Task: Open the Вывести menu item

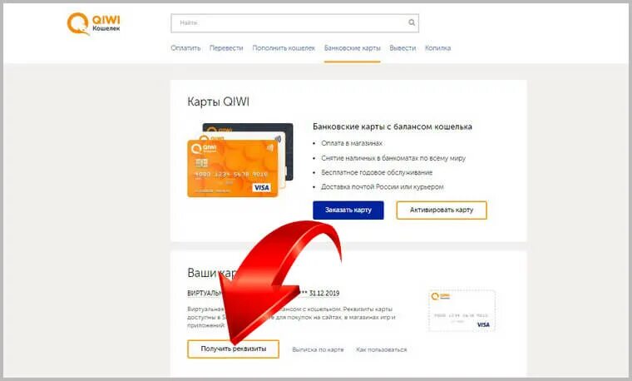Action: tap(402, 48)
